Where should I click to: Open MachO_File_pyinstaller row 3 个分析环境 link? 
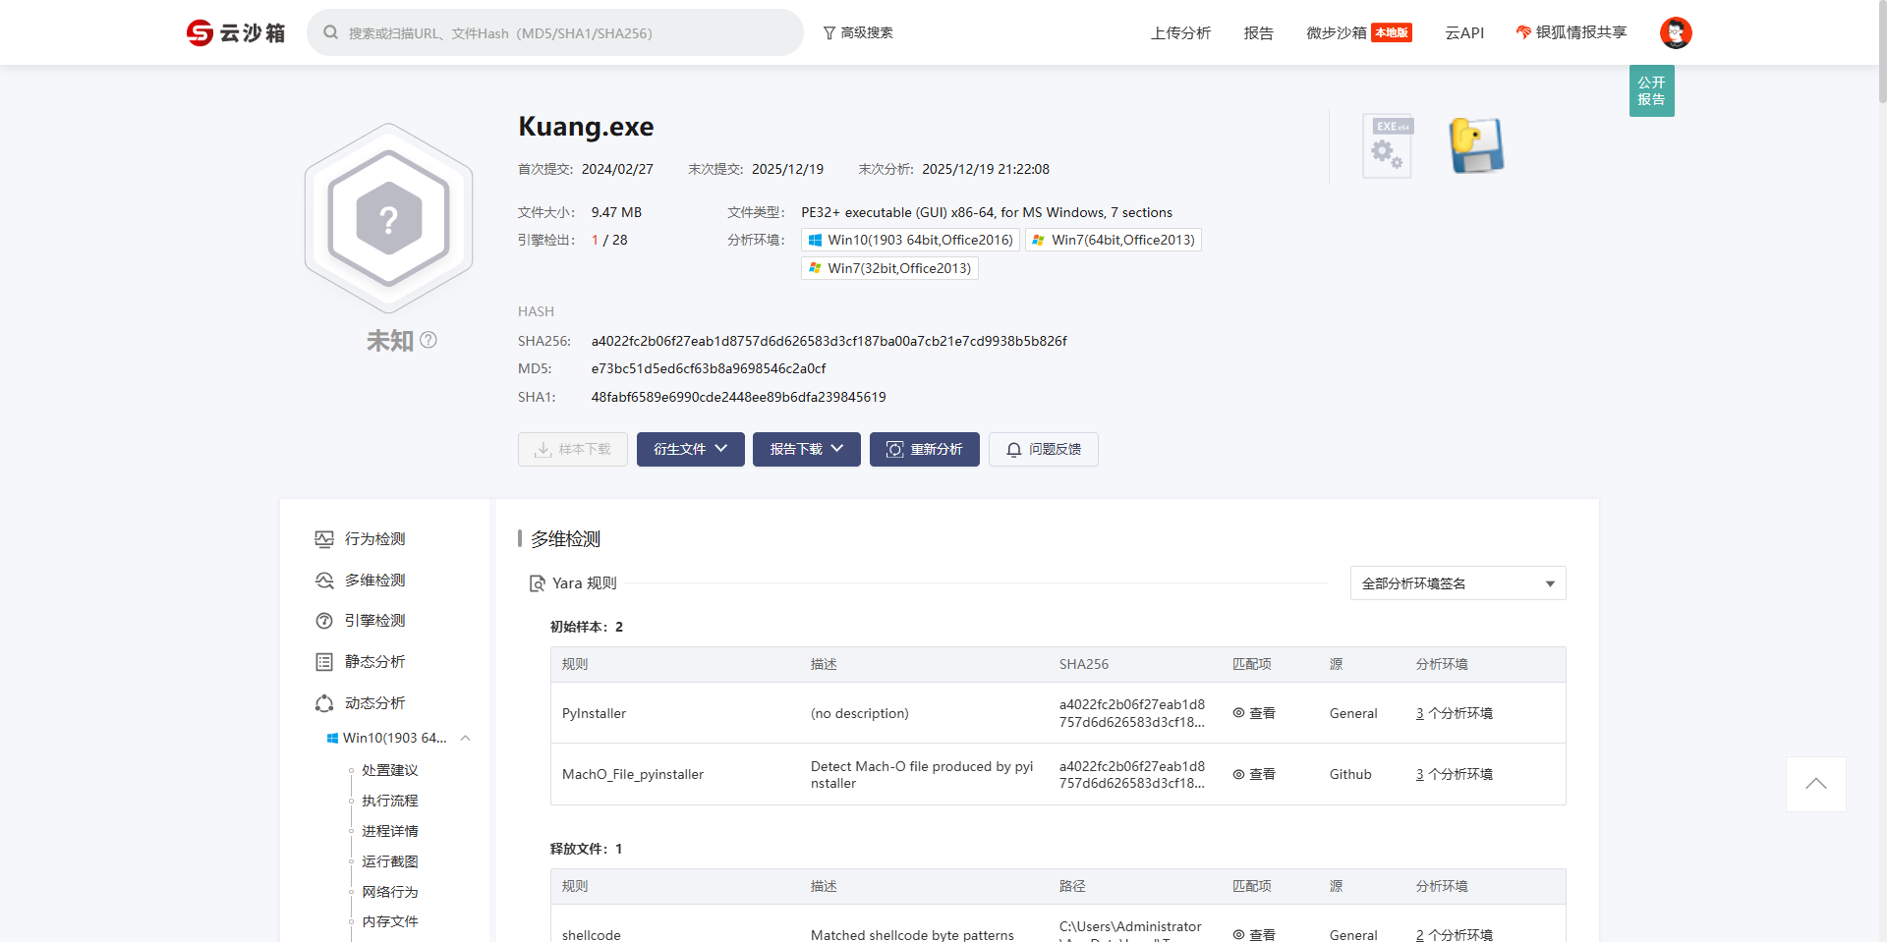pos(1455,774)
